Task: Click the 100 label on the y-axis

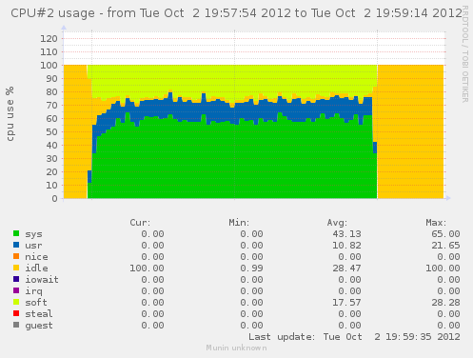Action: pos(49,66)
